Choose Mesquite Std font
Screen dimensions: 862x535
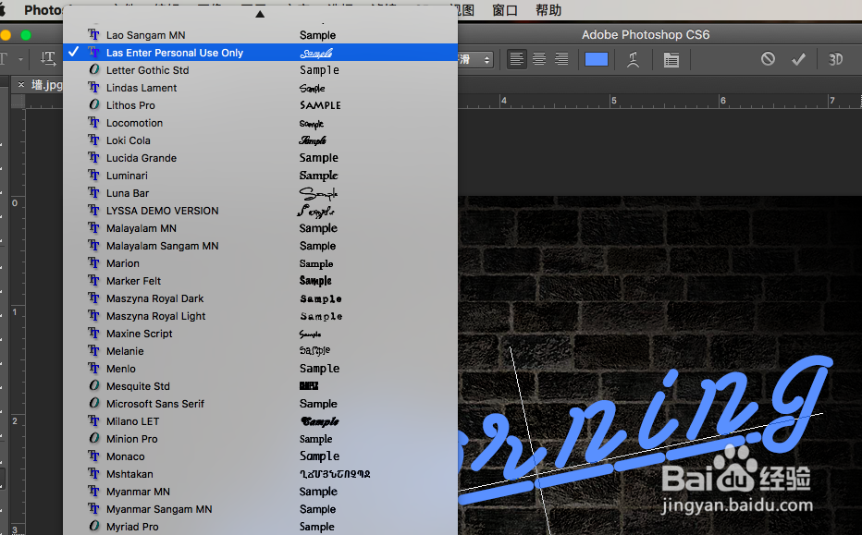coord(261,386)
